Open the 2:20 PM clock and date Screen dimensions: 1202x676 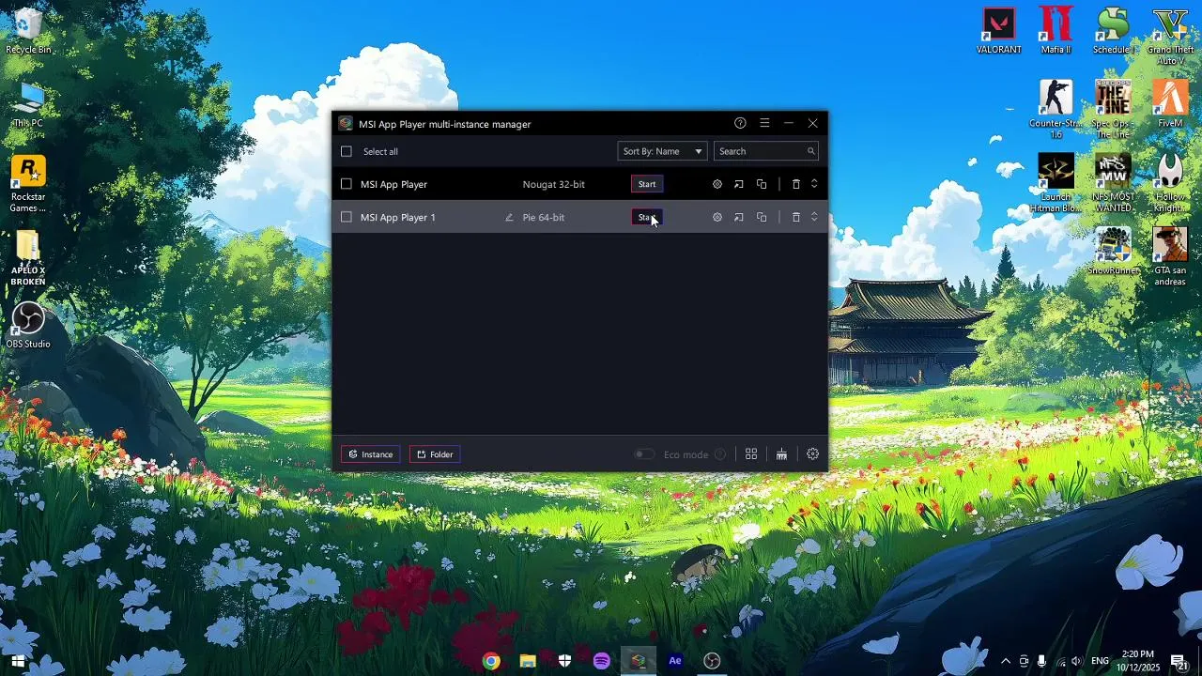[1137, 661]
